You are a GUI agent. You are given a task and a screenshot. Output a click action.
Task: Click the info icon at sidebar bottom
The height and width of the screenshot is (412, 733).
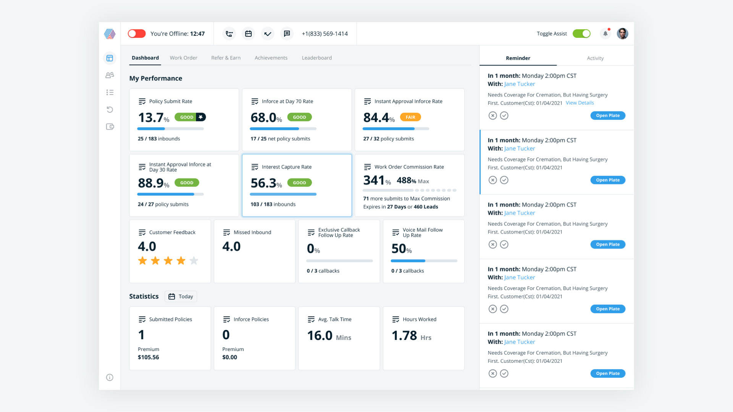pyautogui.click(x=110, y=377)
